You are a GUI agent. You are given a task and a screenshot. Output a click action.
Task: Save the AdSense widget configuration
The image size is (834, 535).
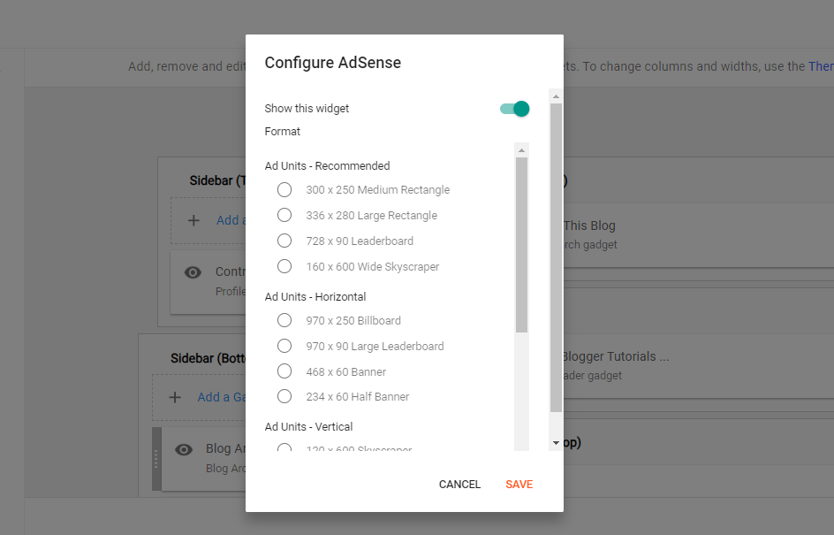click(519, 484)
